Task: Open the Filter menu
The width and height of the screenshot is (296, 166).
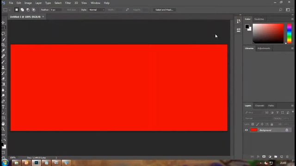Action: pos(68,3)
